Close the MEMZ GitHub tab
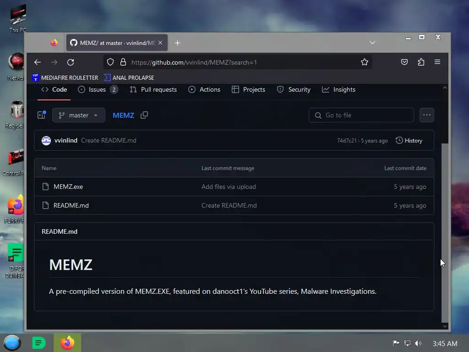 tap(160, 43)
